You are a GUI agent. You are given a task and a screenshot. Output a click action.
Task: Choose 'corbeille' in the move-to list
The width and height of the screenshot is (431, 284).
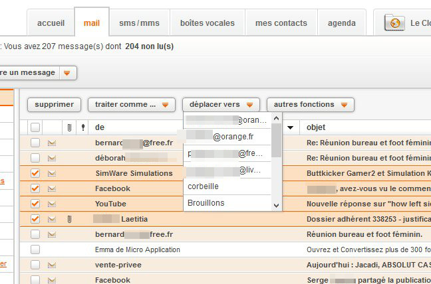click(x=203, y=186)
